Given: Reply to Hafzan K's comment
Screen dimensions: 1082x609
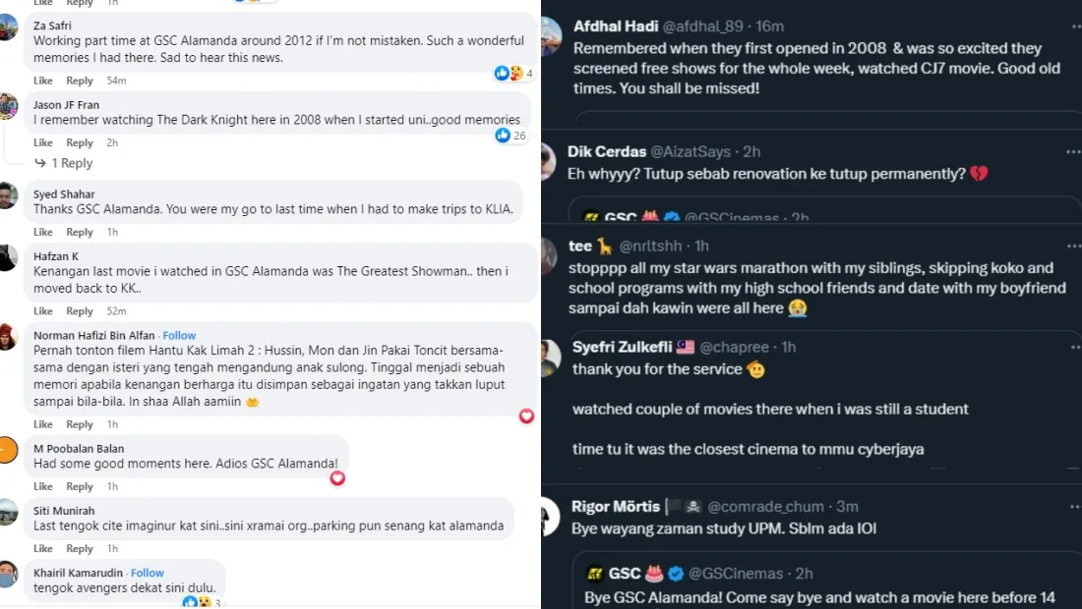Looking at the screenshot, I should (80, 311).
